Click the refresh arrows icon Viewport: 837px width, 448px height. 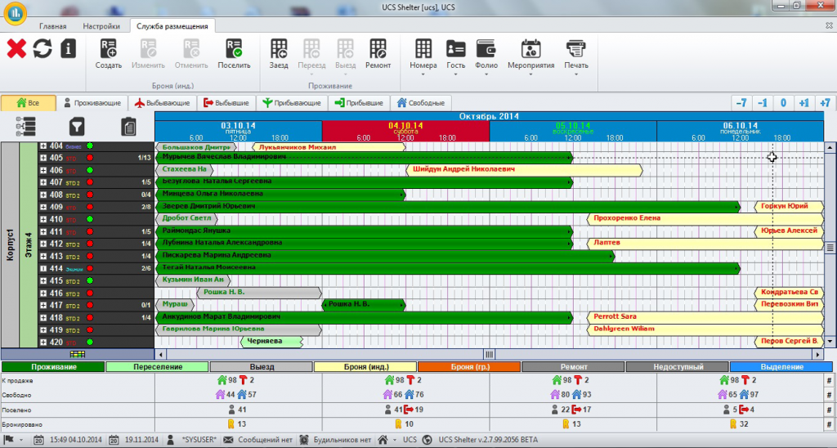pyautogui.click(x=43, y=48)
